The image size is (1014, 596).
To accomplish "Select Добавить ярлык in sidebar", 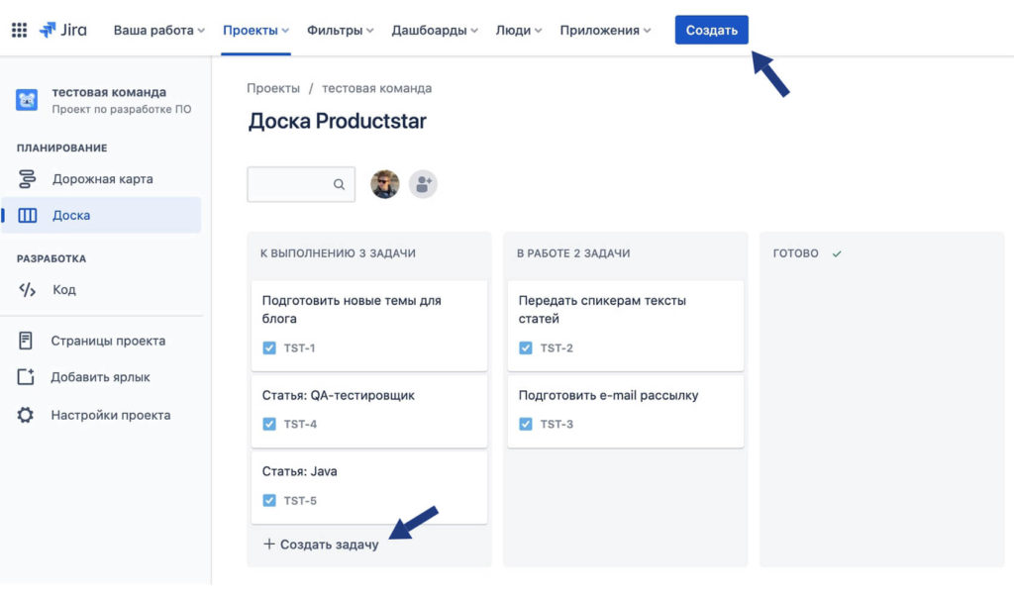I will [x=101, y=377].
